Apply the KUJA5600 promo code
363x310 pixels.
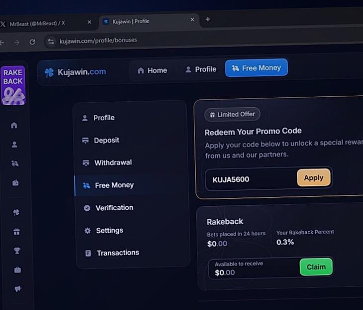(314, 178)
